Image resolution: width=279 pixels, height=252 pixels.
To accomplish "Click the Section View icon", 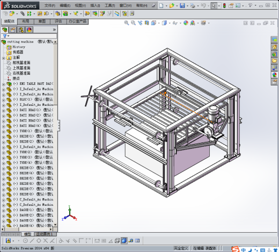I will [x=146, y=23].
